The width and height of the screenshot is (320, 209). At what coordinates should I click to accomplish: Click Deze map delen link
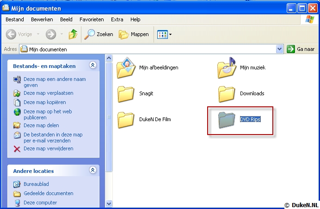coord(41,125)
